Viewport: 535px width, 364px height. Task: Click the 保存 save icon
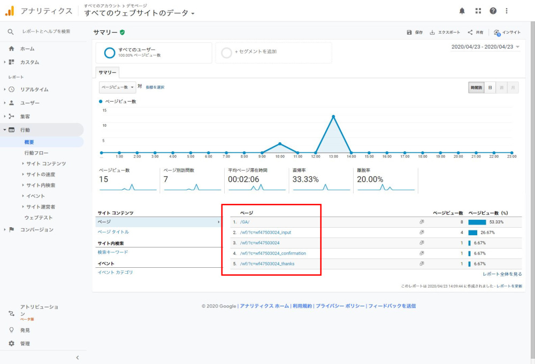(x=409, y=32)
